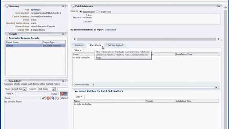
Task: Click Versioned Patches Name column header
Action: point(109,101)
